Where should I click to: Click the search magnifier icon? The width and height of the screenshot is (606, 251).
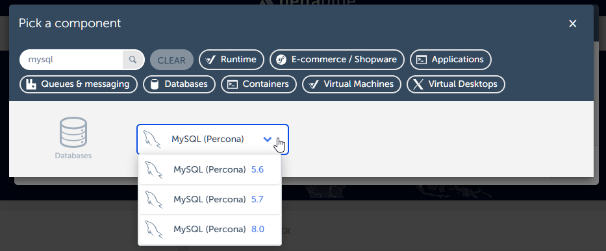133,60
